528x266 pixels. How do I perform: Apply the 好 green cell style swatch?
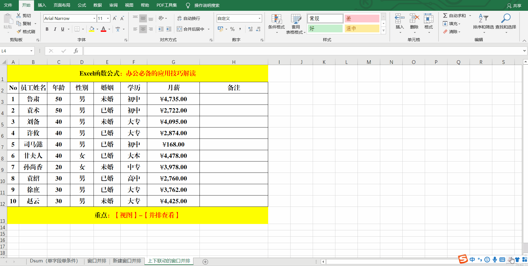point(325,28)
